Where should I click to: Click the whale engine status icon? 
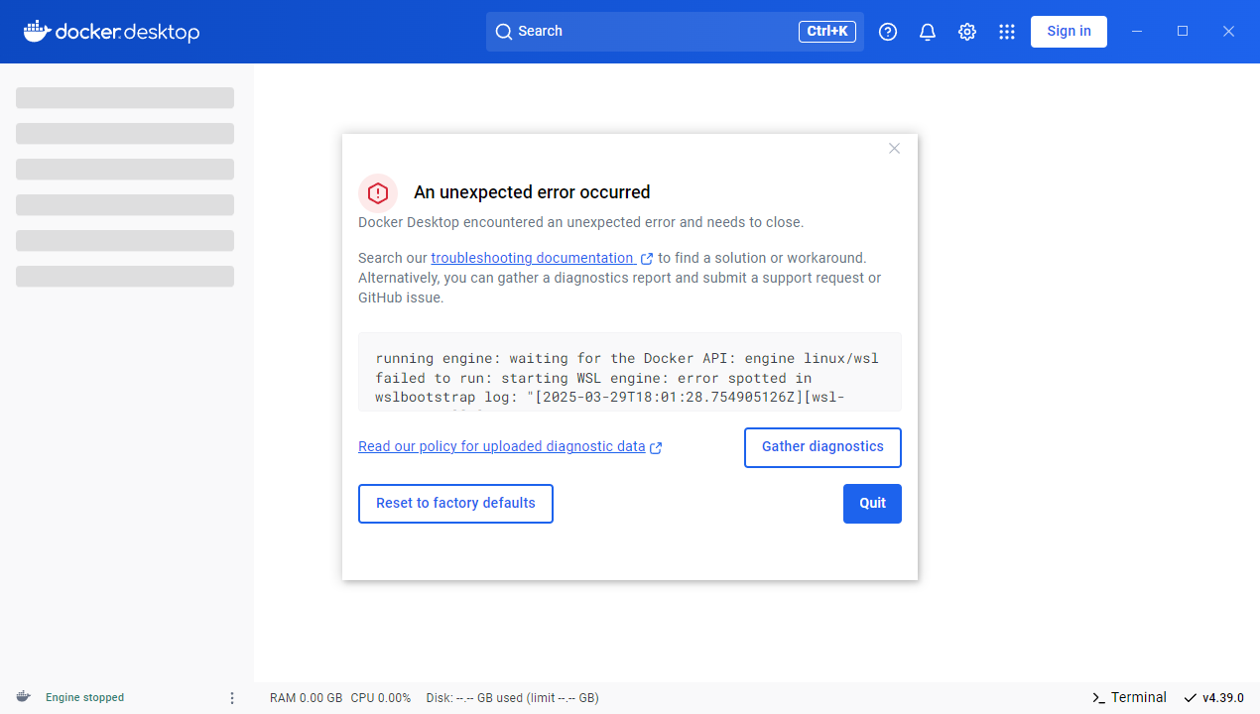coord(23,697)
